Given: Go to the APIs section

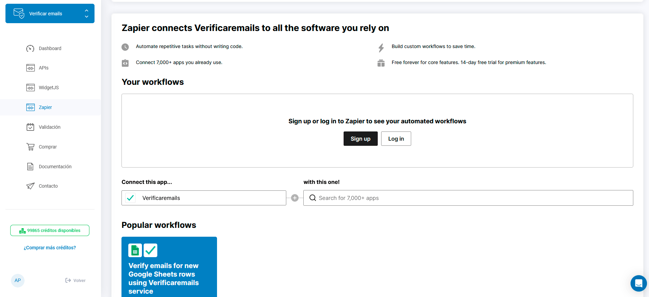Looking at the screenshot, I should pos(44,68).
